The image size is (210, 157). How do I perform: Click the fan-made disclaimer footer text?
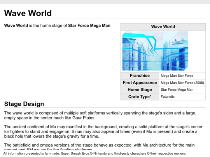click(x=94, y=154)
